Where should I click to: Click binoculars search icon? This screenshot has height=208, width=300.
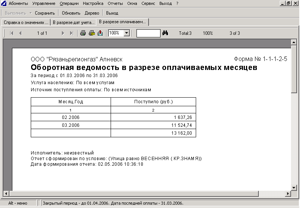tap(165, 33)
